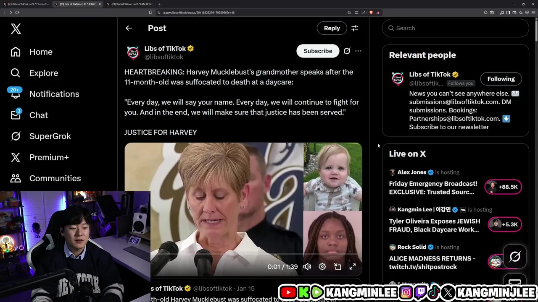Click the JUSTICE FOR HARVEY text
This screenshot has height=302, width=538.
tap(161, 133)
